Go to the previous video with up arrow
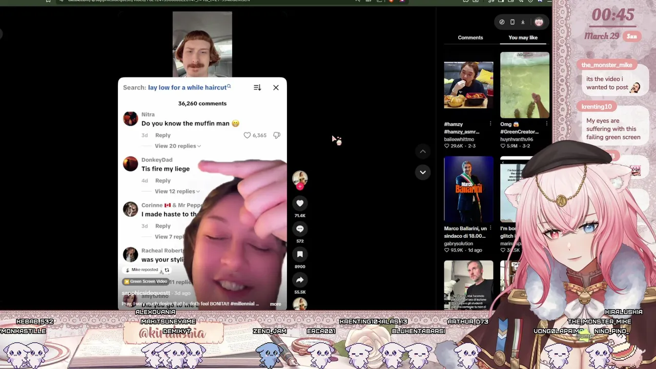The height and width of the screenshot is (369, 656). coord(423,151)
